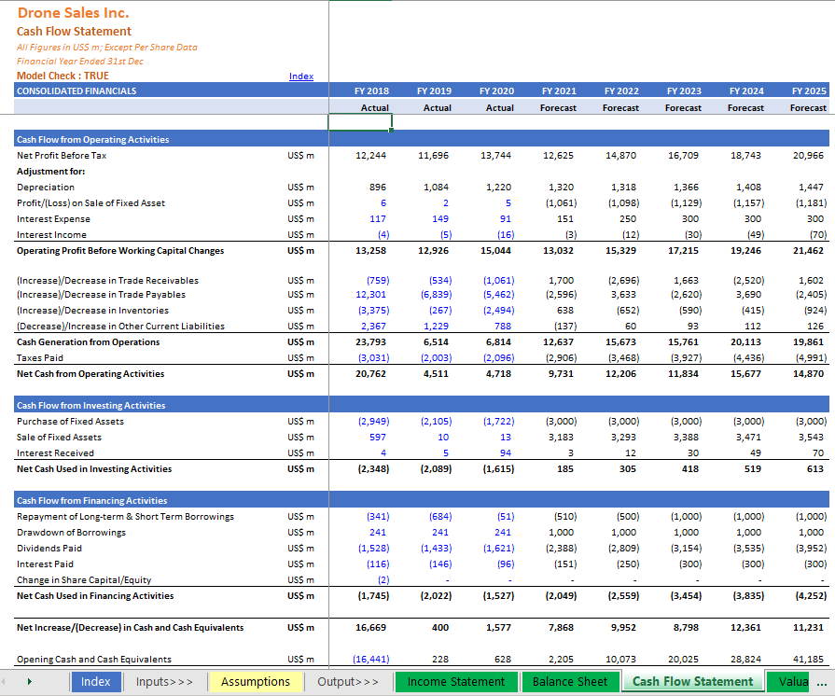Screen dimensions: 835x696
Task: Open the Balance Sheet tab
Action: tap(570, 682)
